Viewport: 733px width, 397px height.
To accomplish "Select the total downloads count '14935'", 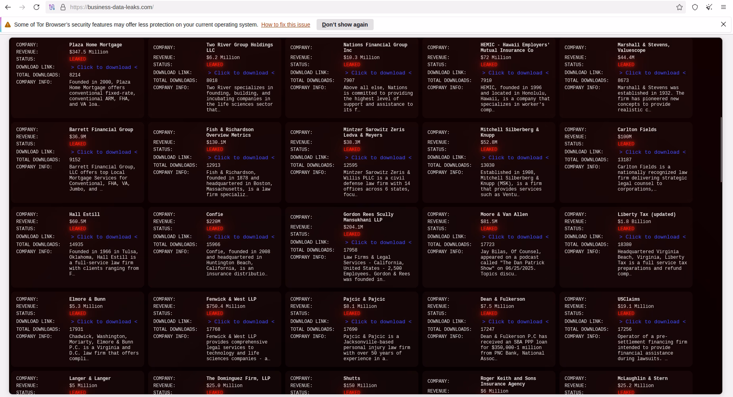I will pos(76,244).
